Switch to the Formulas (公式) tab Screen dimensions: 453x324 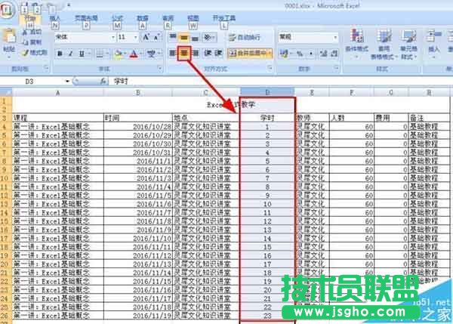(x=117, y=18)
